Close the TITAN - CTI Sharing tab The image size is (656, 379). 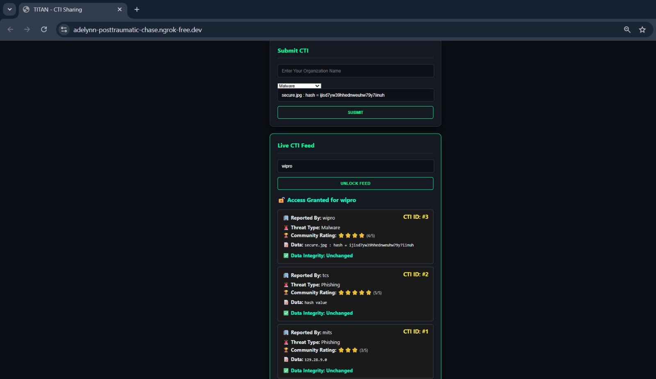[120, 9]
